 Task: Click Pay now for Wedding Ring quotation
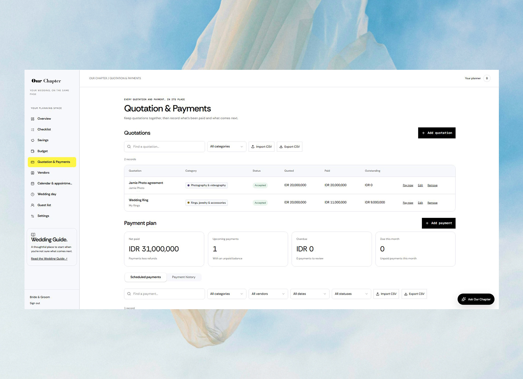coord(408,203)
